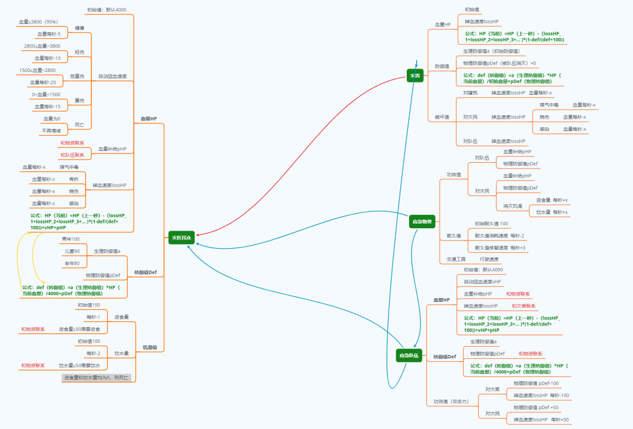This screenshot has height=429, width=633.
Task: Click the 死亡 status node
Action: click(x=79, y=125)
